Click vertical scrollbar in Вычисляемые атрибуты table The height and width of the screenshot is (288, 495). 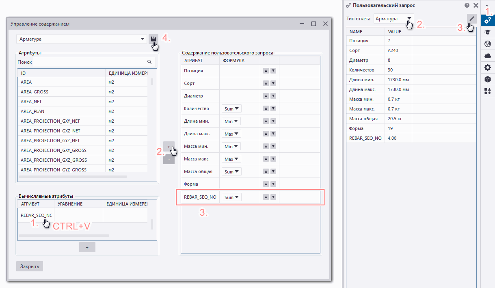pos(152,225)
